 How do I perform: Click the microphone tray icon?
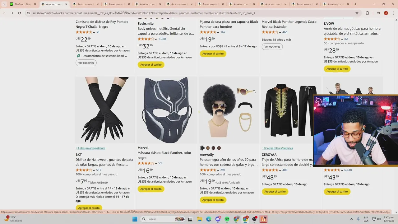pyautogui.click(x=358, y=219)
